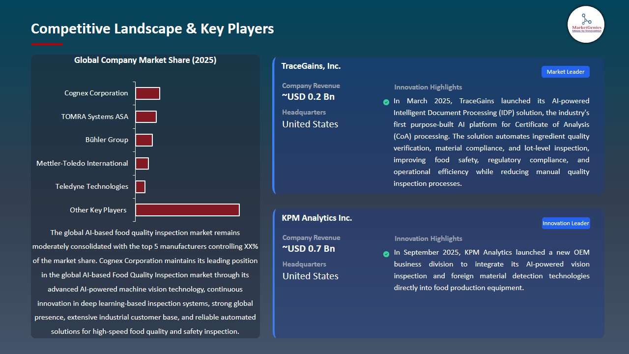Viewport: 629px width, 354px height.
Task: Click the chart title Global Company Market Share (2025)
Action: [145, 60]
